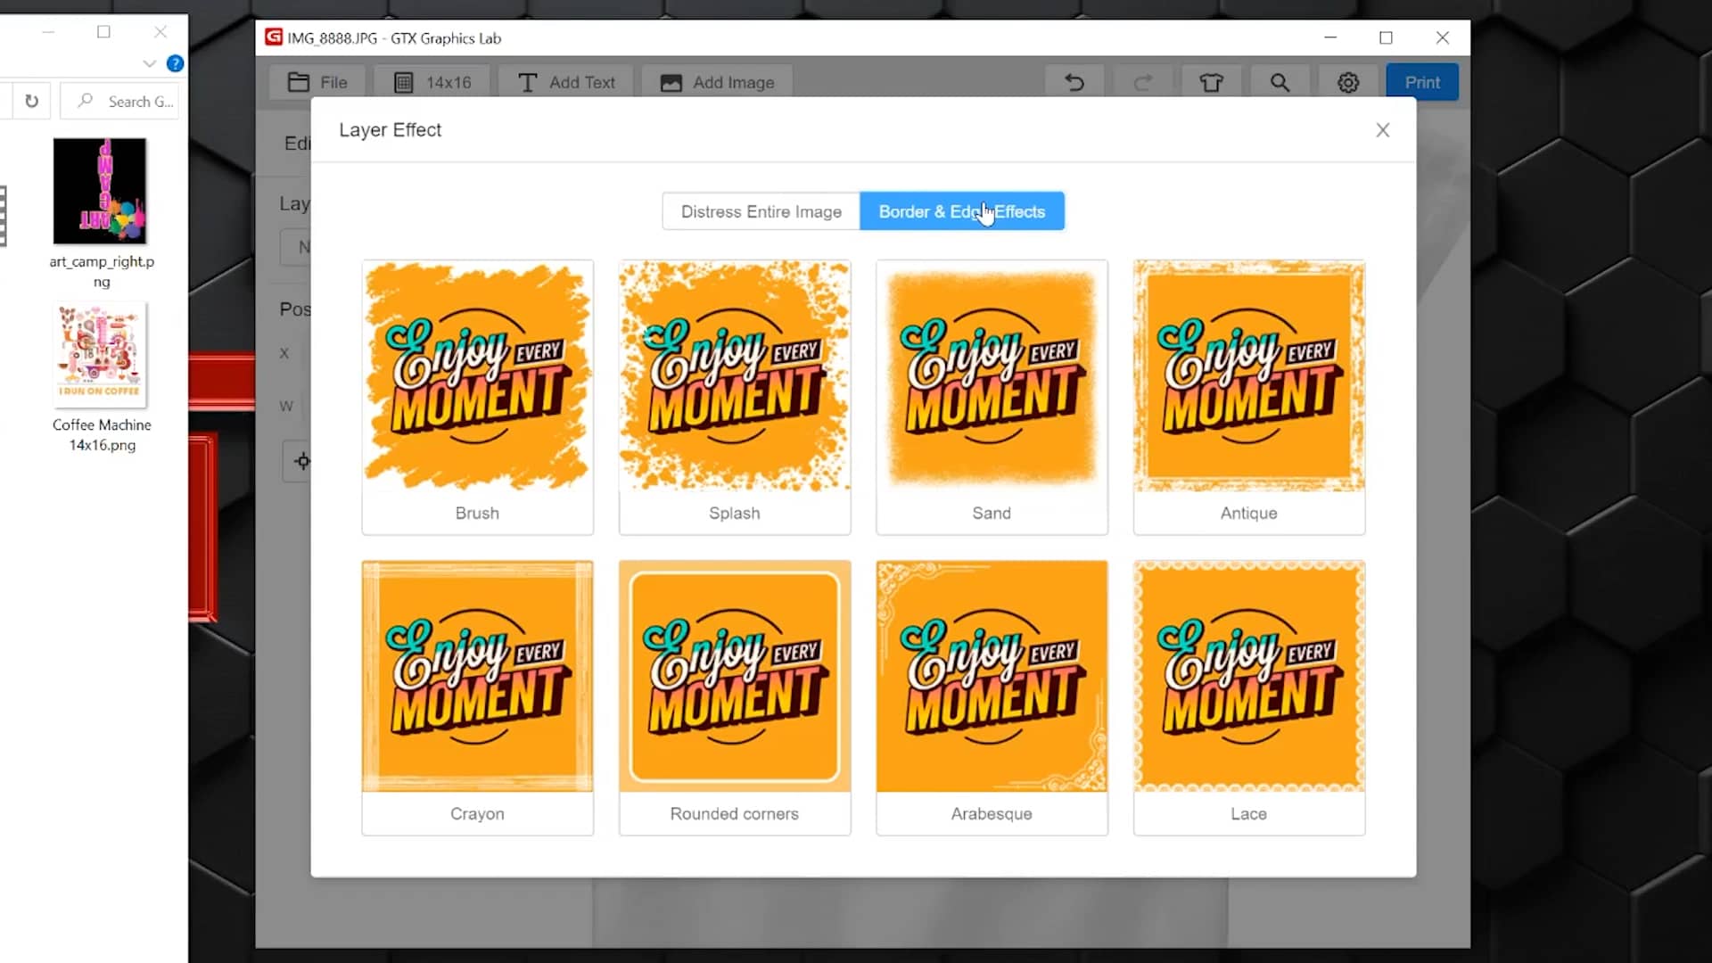Screen dimensions: 1712x963
Task: Click the Add Text button
Action: [x=566, y=83]
